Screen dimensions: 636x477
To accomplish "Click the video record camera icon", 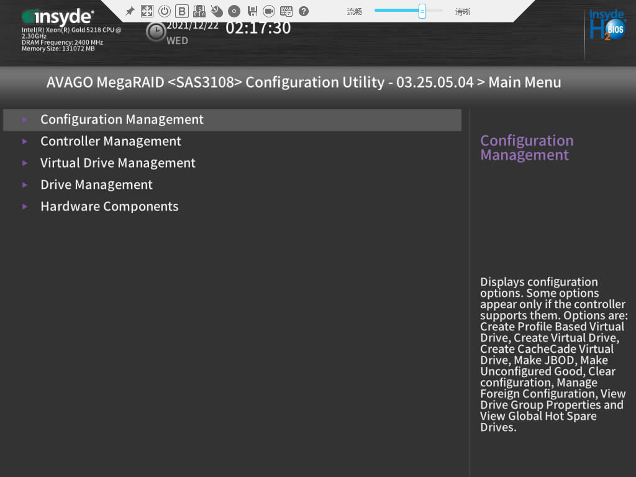I will pyautogui.click(x=269, y=11).
